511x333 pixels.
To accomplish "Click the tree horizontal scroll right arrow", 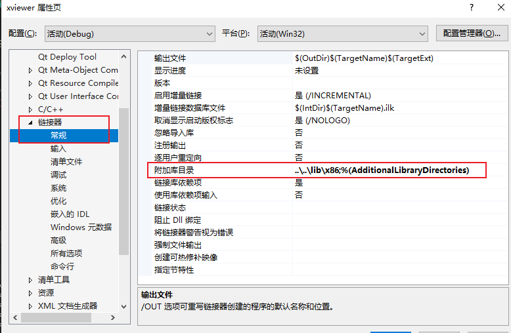I will pyautogui.click(x=113, y=317).
